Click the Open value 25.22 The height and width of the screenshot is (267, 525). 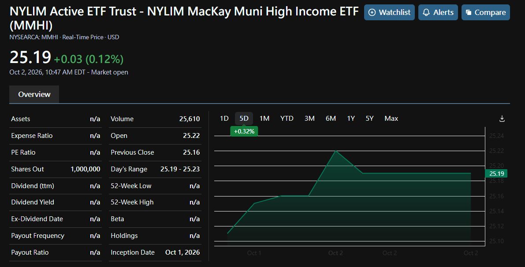point(191,136)
